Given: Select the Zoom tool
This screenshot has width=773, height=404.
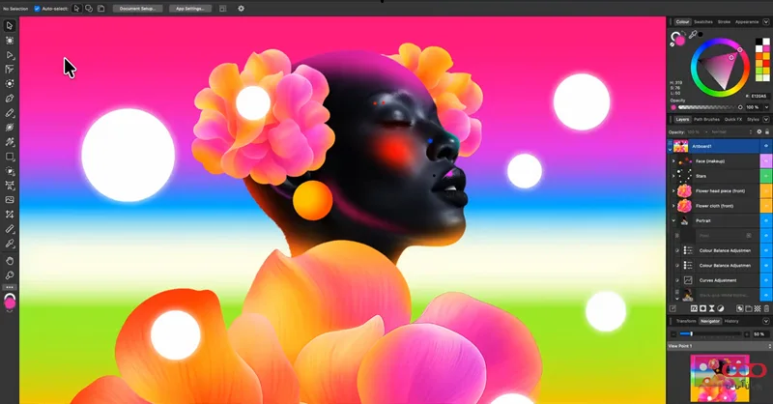Looking at the screenshot, I should tap(10, 274).
